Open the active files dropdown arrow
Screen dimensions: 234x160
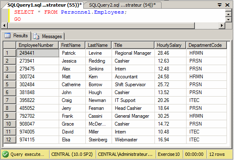[x=219, y=5]
